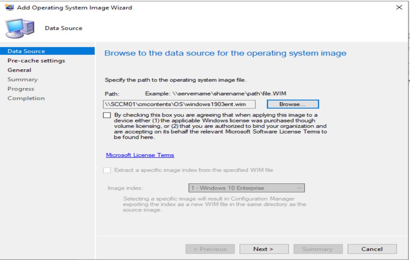
Task: Click the Summary button
Action: (317, 239)
